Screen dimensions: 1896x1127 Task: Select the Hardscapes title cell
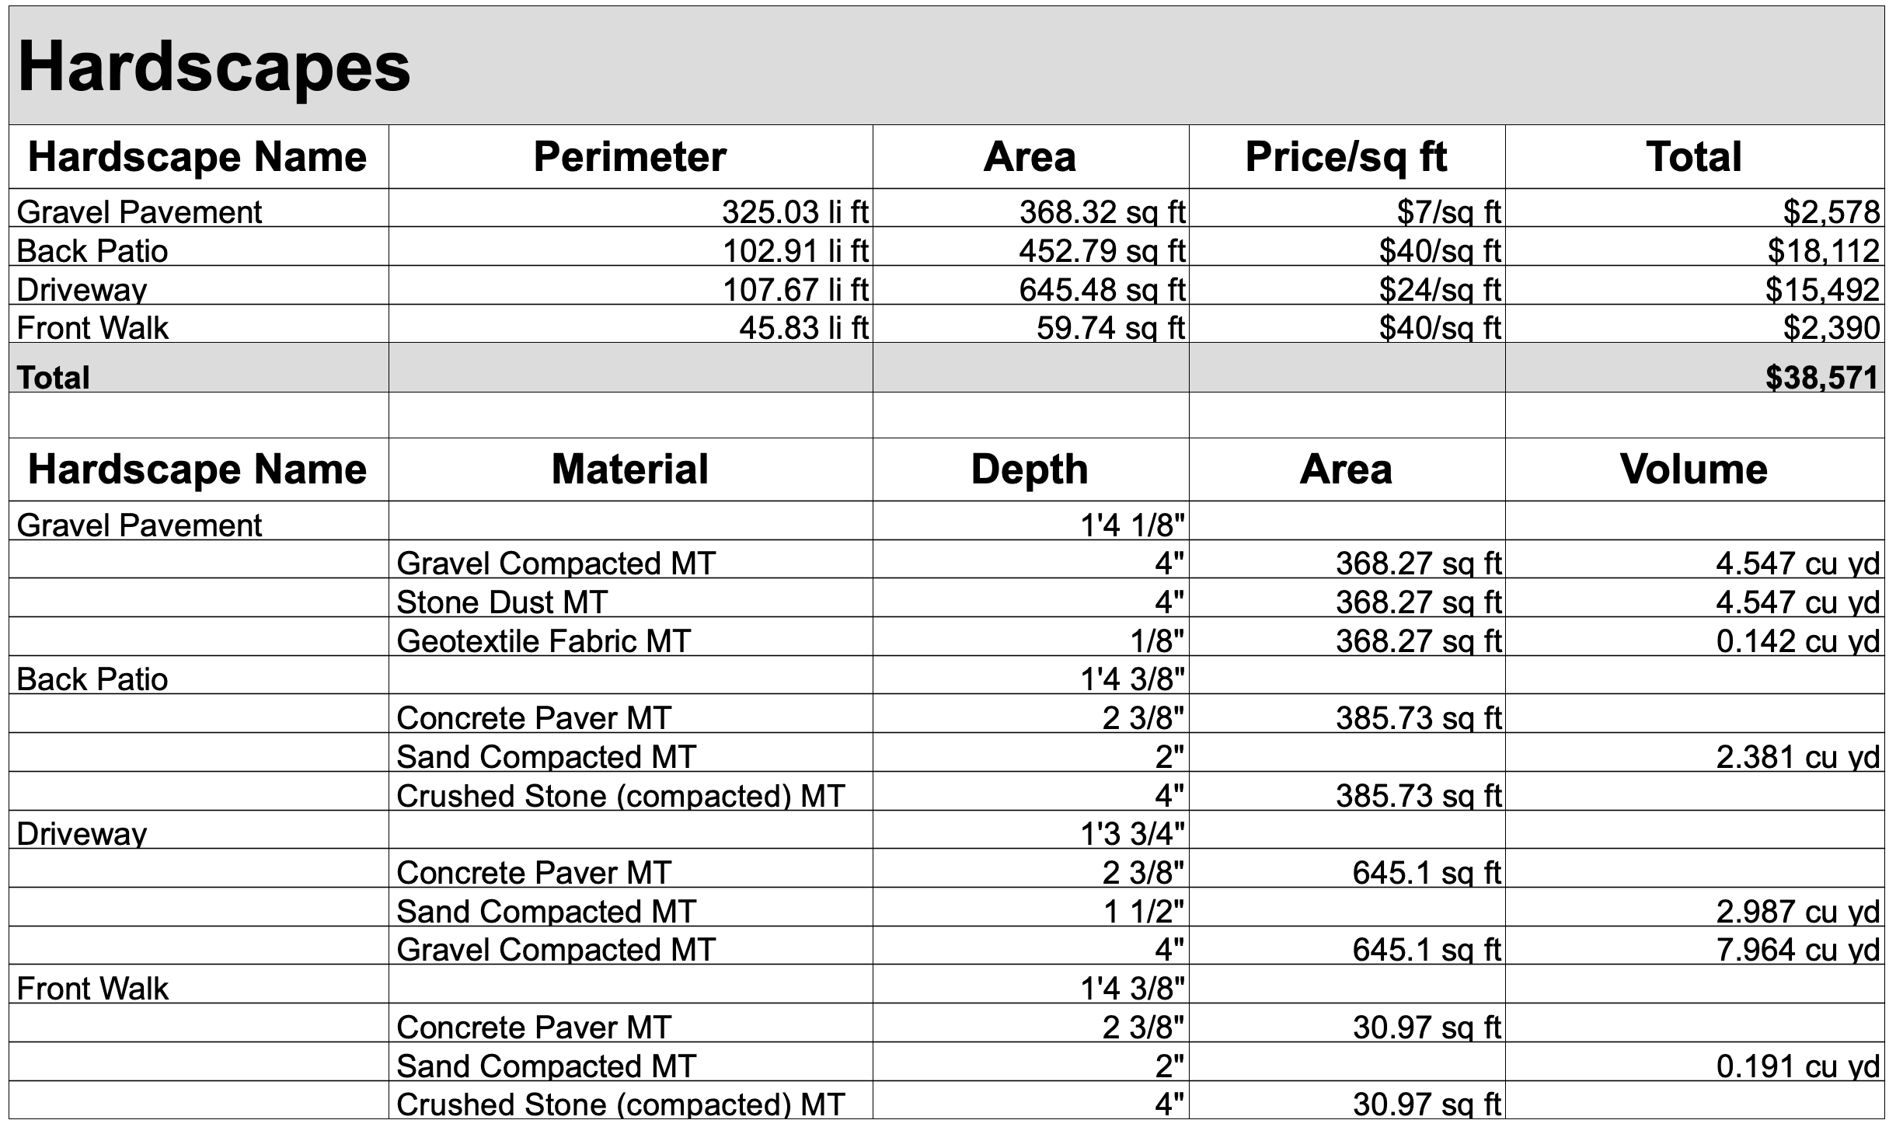point(946,66)
